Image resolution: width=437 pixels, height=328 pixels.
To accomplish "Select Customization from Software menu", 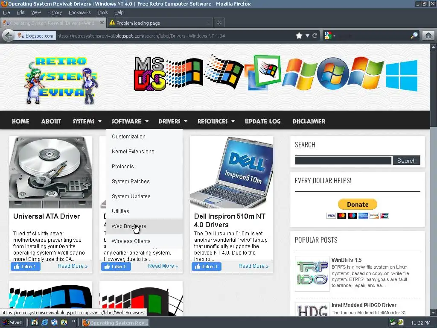I will [144, 137].
